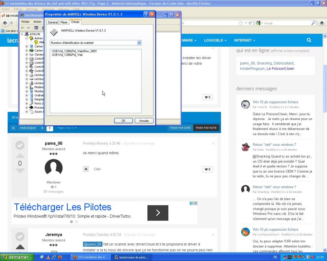Open the Firefox icon in the quick launch bar
327x261 pixels.
pyautogui.click(x=60, y=257)
